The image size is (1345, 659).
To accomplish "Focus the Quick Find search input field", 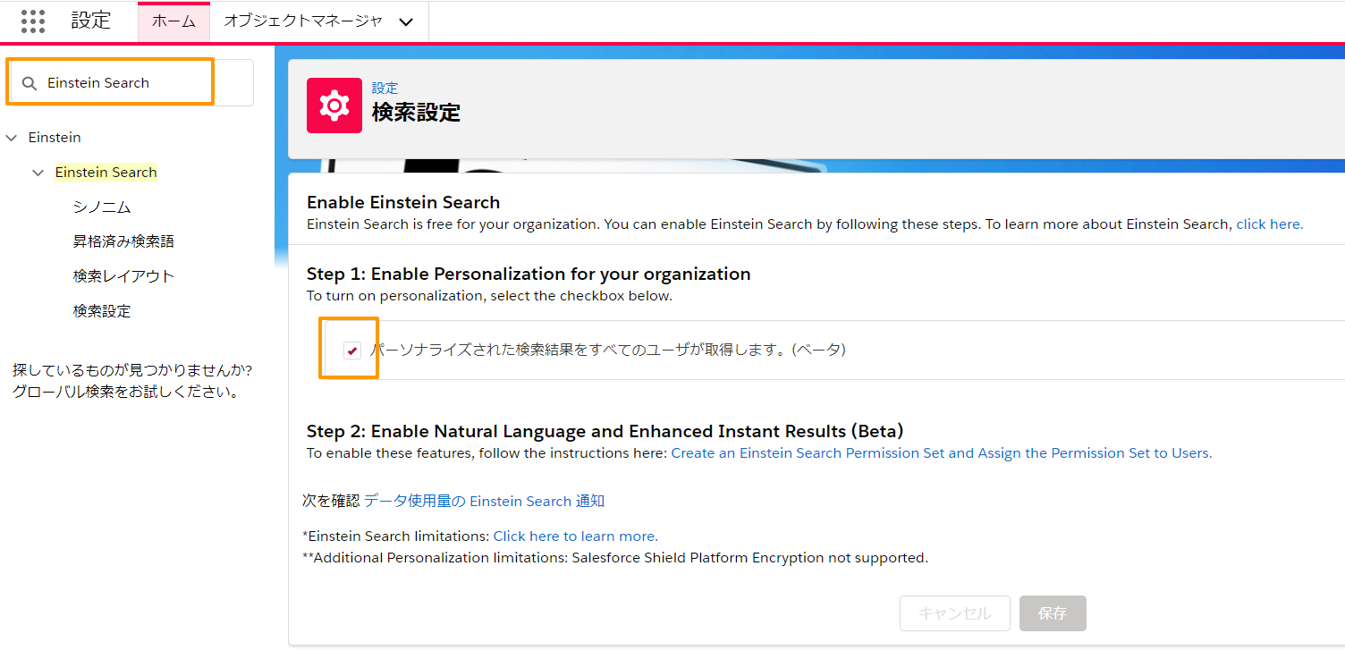I will point(125,83).
